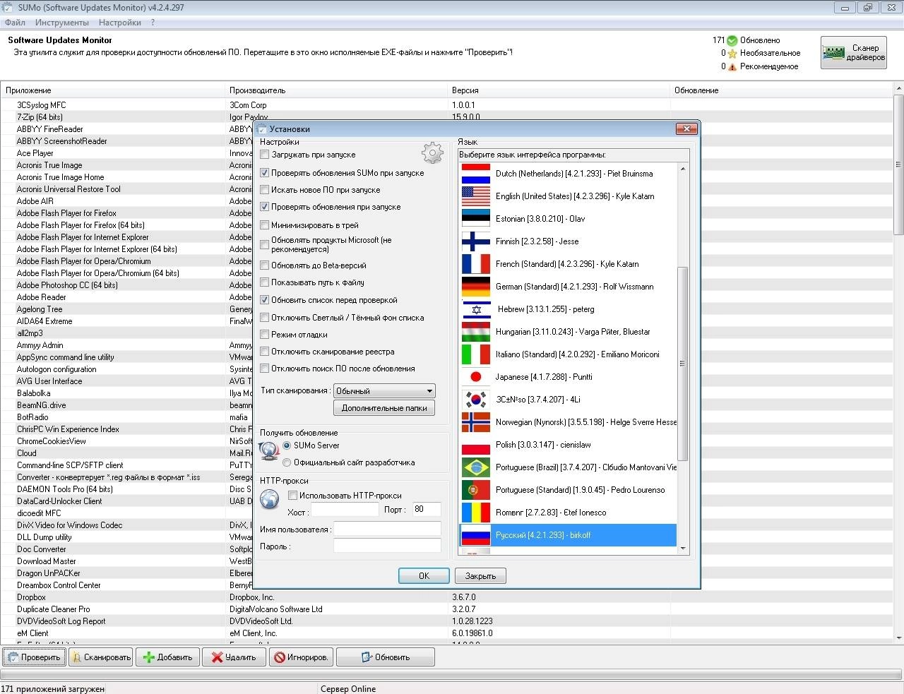Viewport: 904px width, 694px height.
Task: Click the language list scrollbar thumb
Action: 682,364
